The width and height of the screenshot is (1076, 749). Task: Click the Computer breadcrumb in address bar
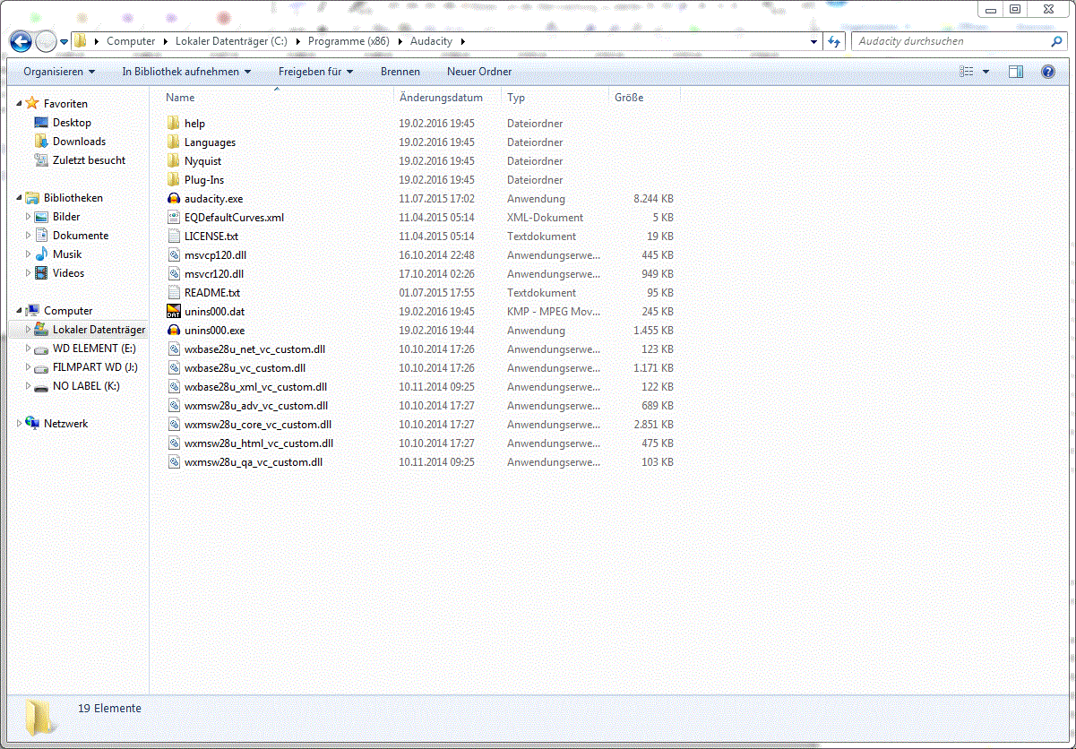(x=131, y=41)
